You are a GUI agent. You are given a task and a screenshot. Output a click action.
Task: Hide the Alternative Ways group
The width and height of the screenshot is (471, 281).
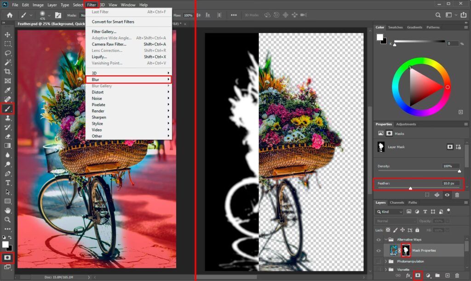click(379, 240)
